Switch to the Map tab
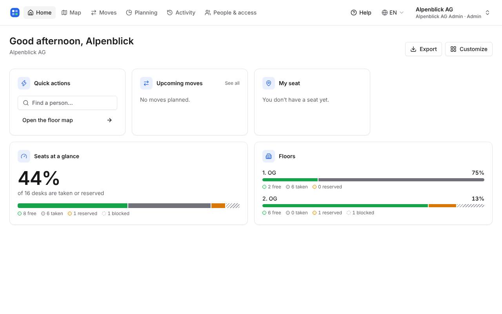 pyautogui.click(x=71, y=13)
